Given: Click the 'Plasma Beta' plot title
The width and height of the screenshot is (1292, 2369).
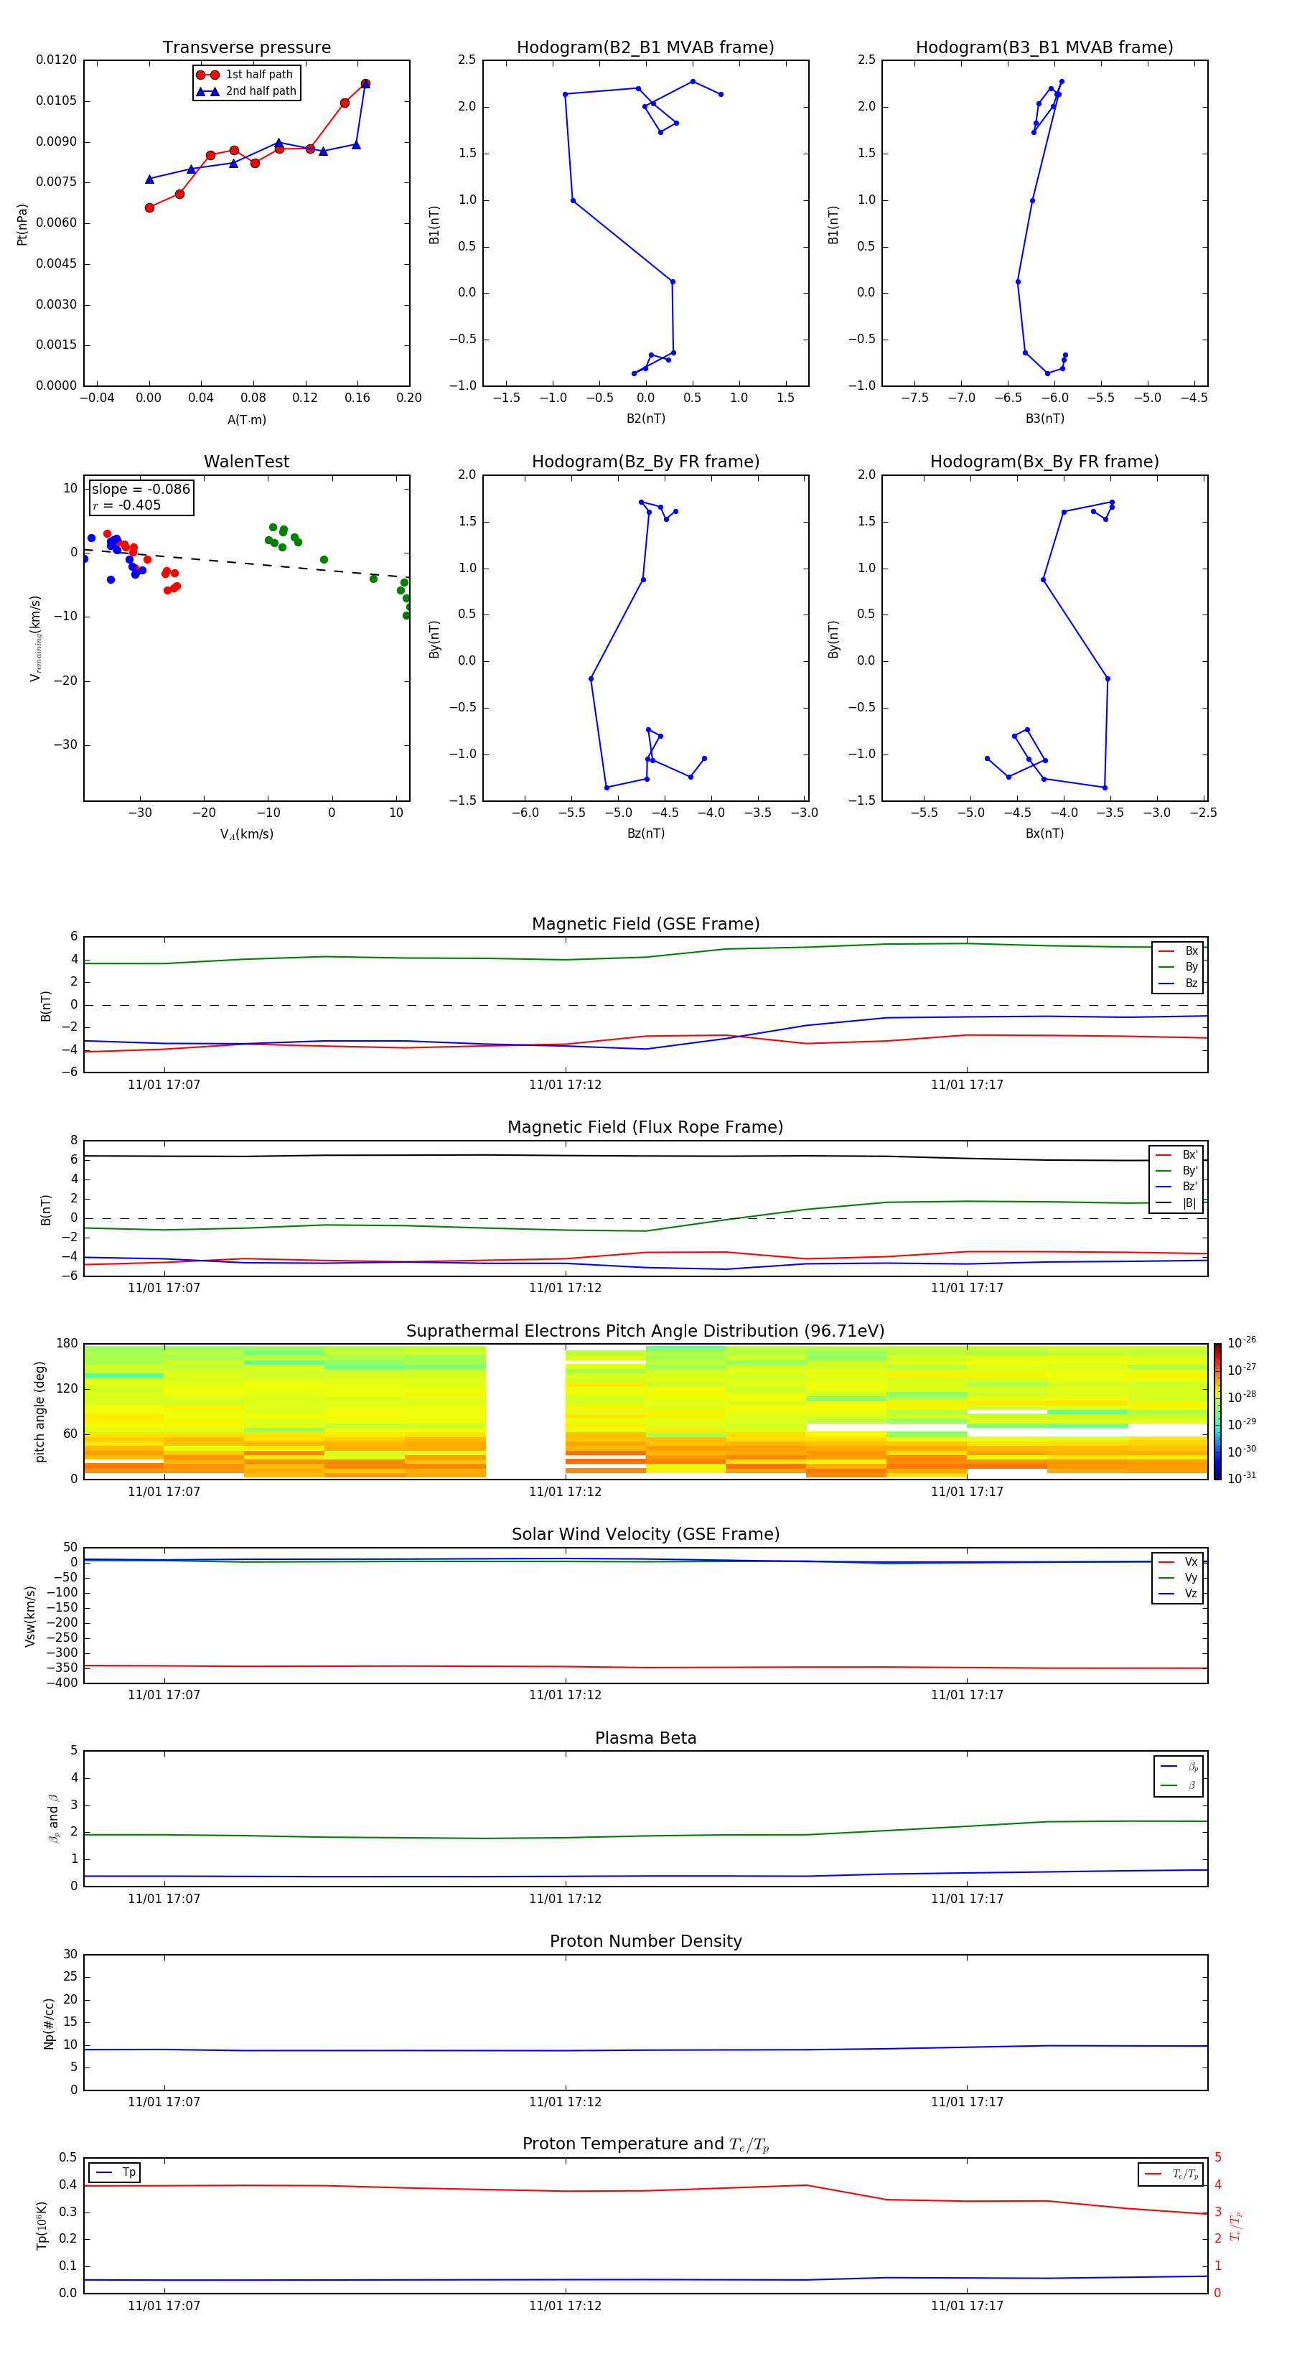Looking at the screenshot, I should pos(645,1738).
